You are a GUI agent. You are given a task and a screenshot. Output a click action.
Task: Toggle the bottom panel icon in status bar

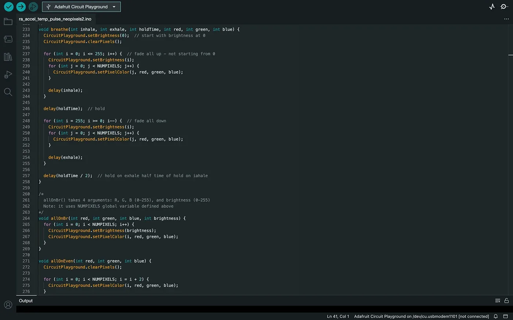click(x=505, y=316)
